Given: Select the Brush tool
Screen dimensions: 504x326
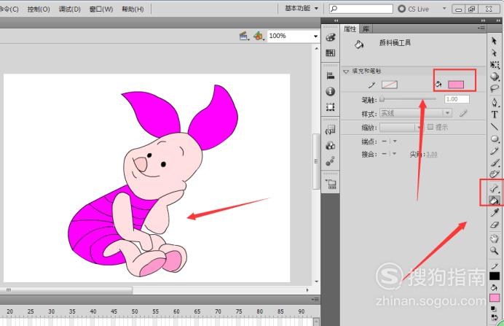Looking at the screenshot, I should point(495,163).
